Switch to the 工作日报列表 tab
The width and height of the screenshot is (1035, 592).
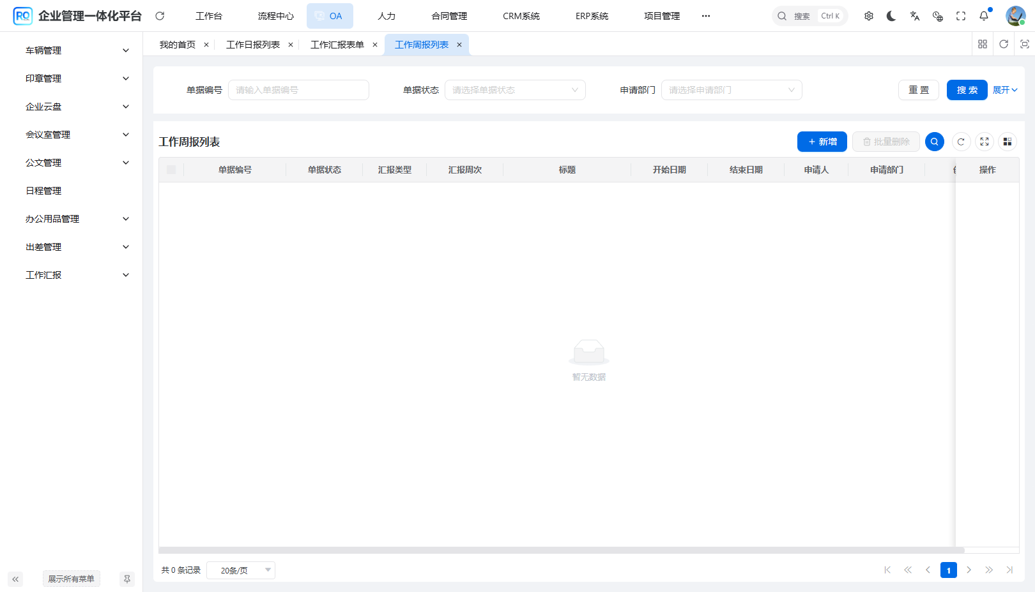(x=252, y=45)
